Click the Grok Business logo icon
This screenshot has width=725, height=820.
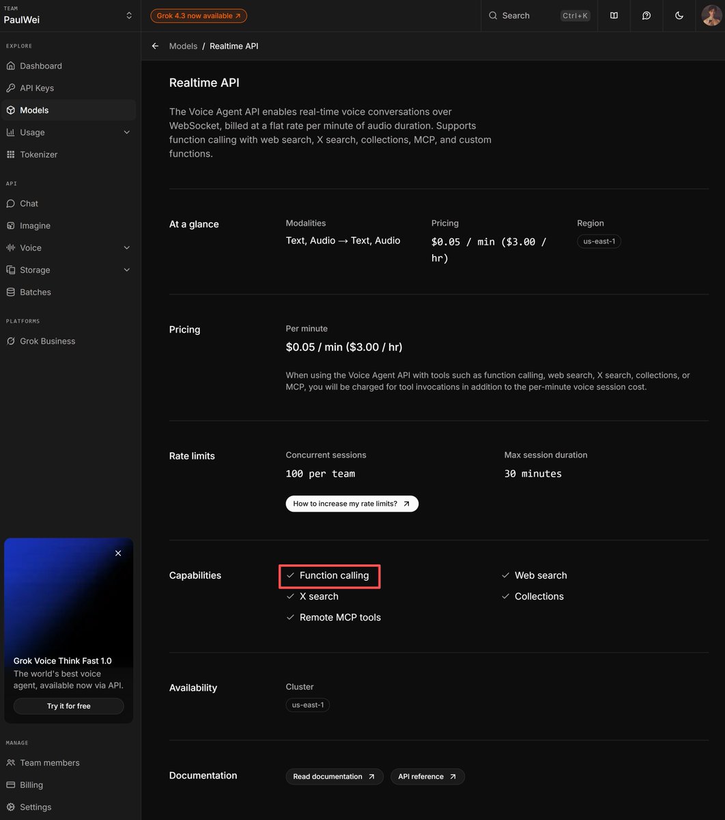tap(10, 341)
